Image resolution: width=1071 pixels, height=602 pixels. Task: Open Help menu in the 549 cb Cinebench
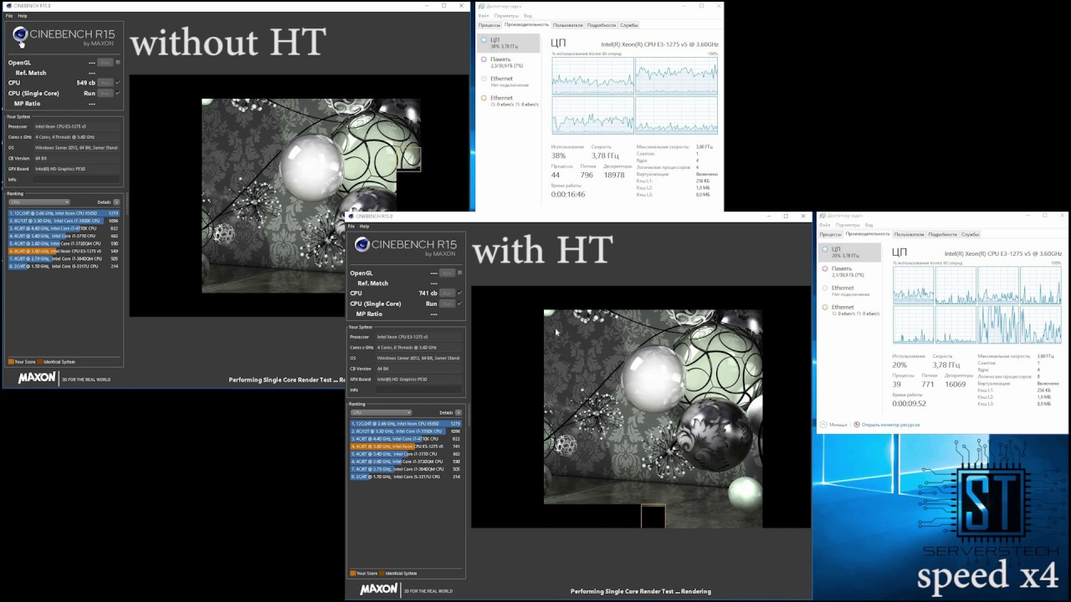[x=23, y=16]
